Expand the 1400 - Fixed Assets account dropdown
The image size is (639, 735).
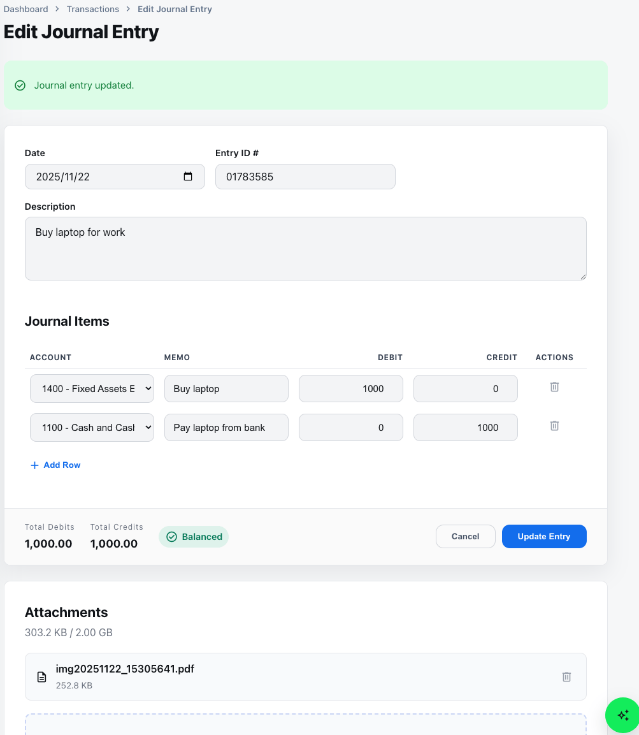click(92, 389)
